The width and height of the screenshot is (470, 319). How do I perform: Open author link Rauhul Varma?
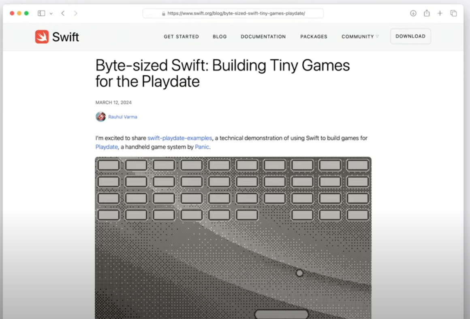click(123, 117)
